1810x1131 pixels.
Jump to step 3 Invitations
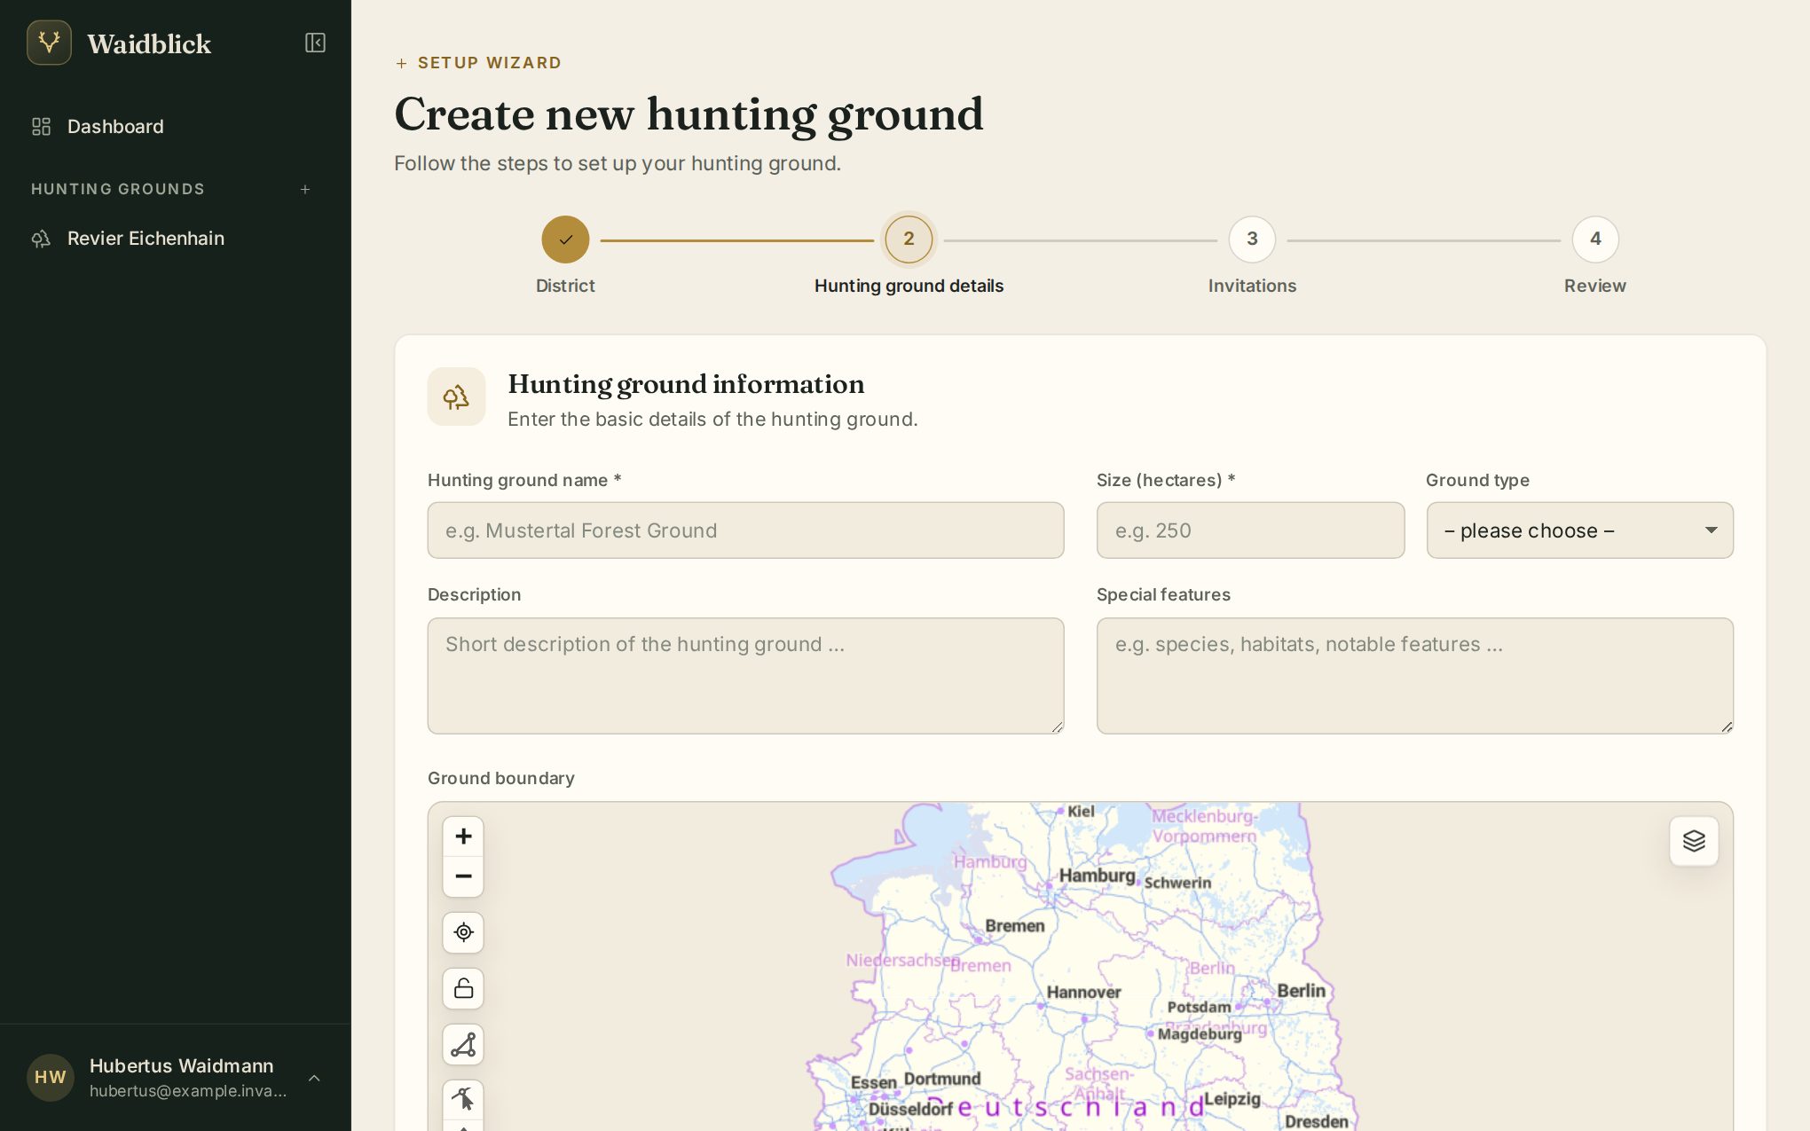click(x=1252, y=240)
